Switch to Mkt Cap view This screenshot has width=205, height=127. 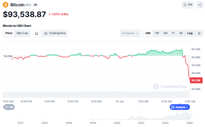tap(22, 33)
